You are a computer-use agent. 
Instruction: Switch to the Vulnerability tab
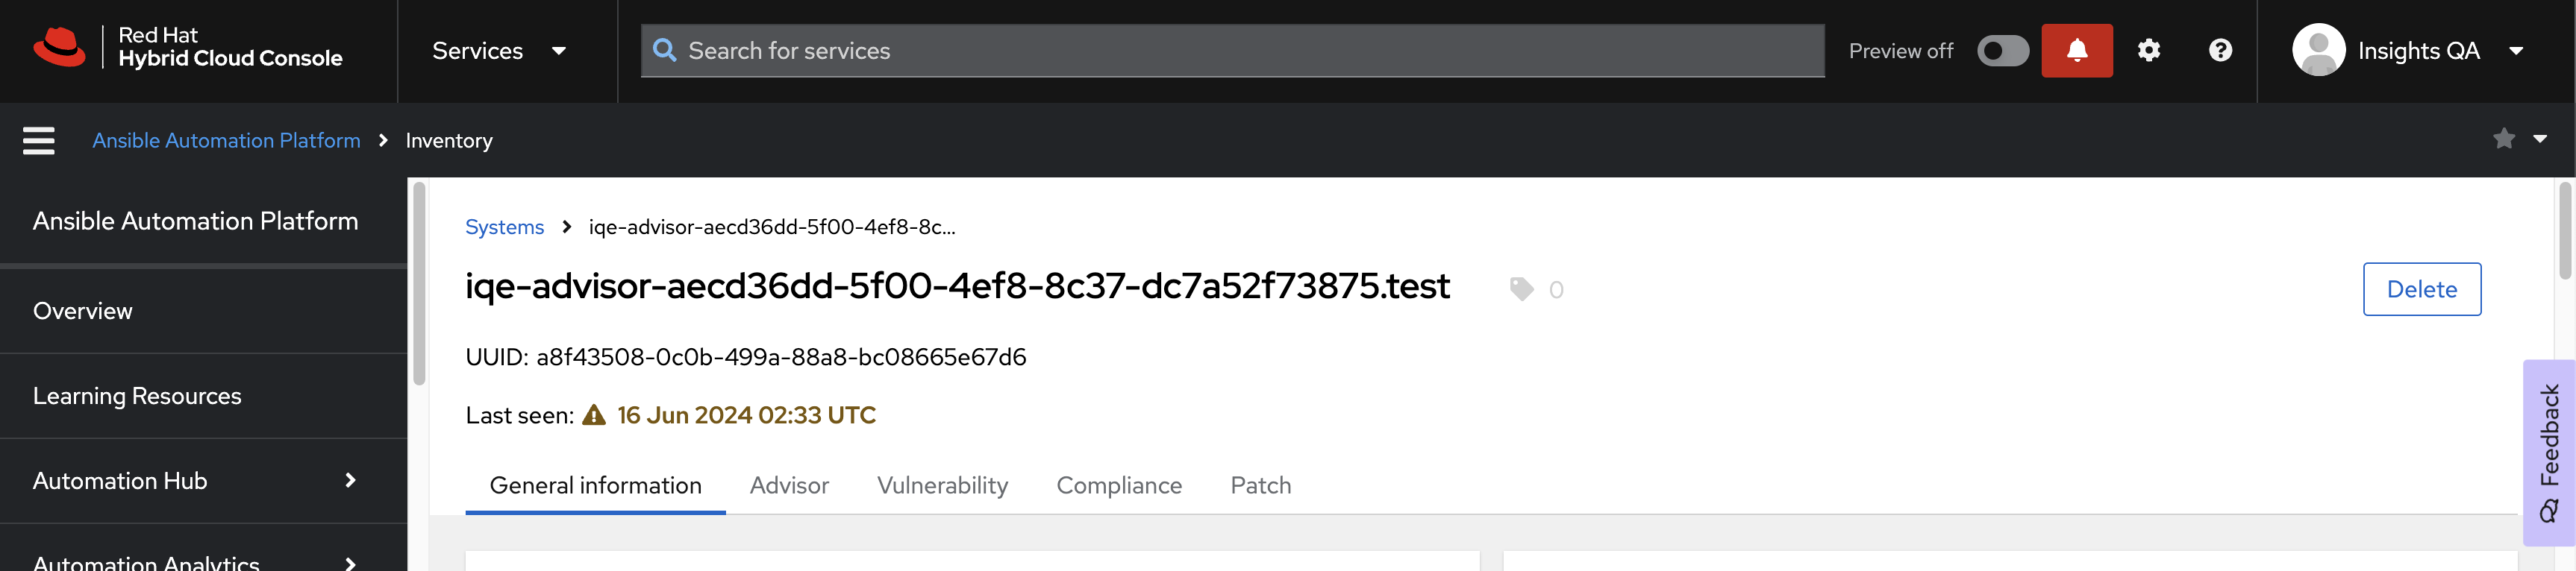point(942,486)
